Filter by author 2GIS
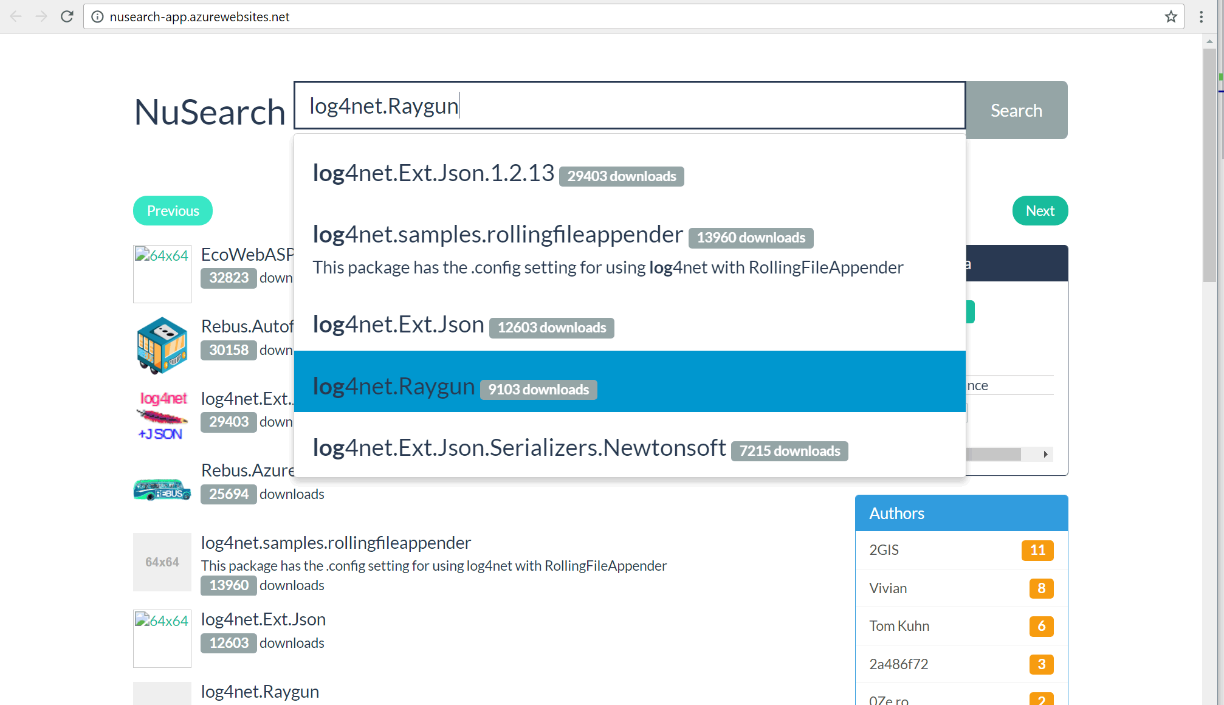 (961, 550)
